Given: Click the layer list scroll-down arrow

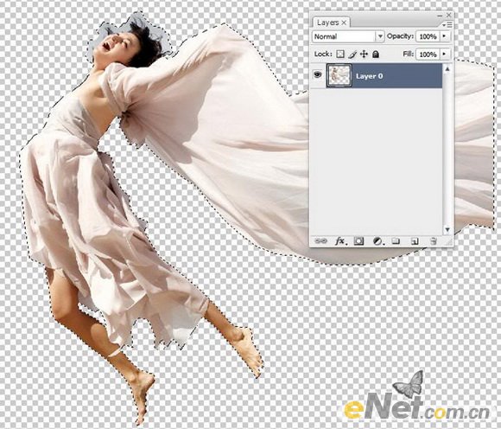Looking at the screenshot, I should click(447, 229).
